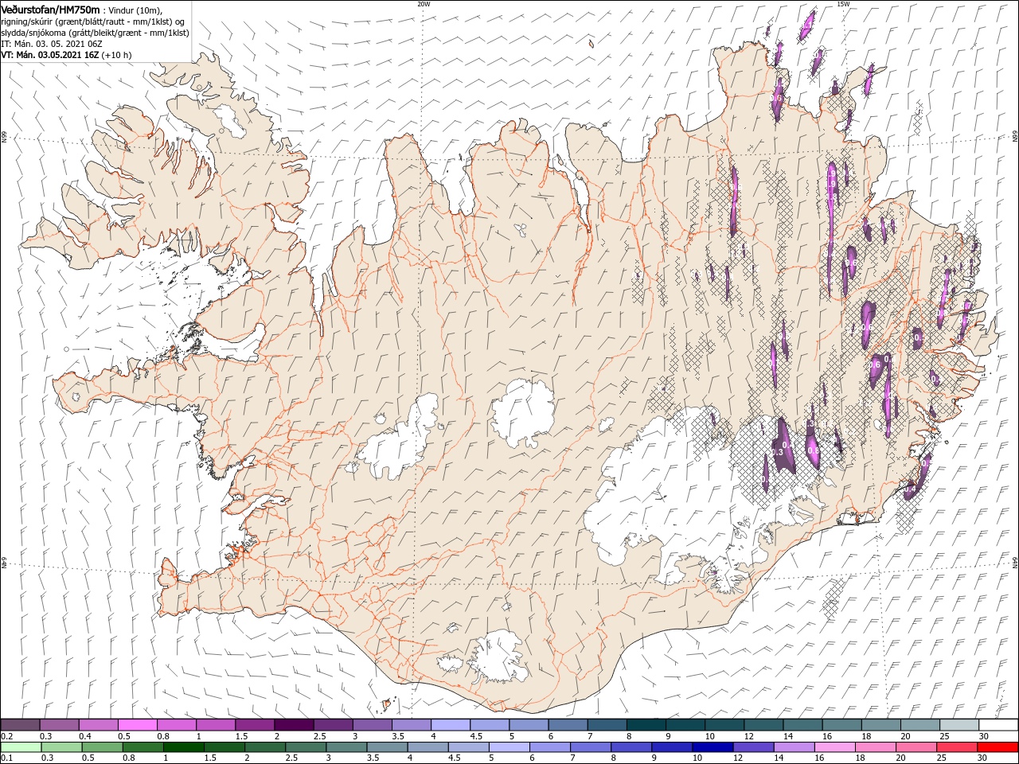This screenshot has width=1019, height=764.
Task: Click the '(+10 h)' forecast offset text
Action: [116, 55]
